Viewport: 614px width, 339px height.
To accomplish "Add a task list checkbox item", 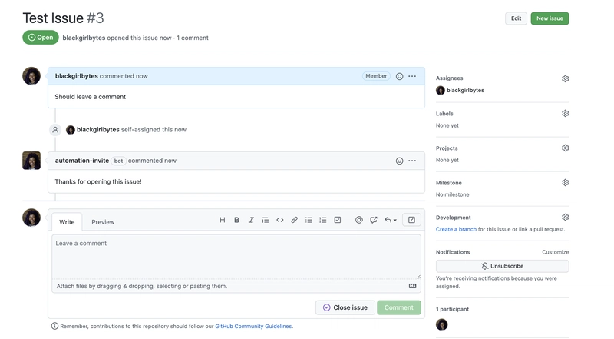I will (338, 221).
